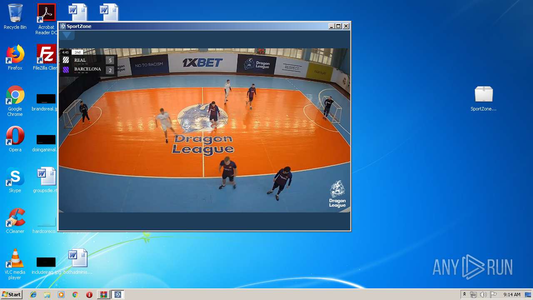Open Windows Media Player from taskbar
533x300 pixels.
tap(61, 295)
